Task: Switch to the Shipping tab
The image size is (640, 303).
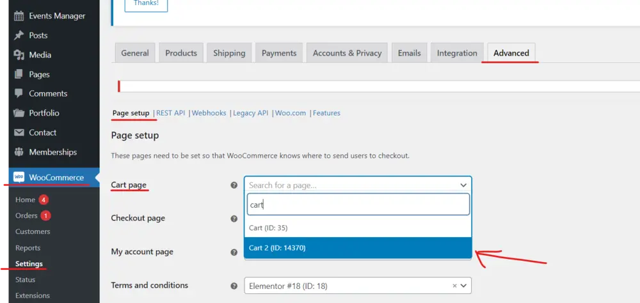Action: pyautogui.click(x=229, y=53)
